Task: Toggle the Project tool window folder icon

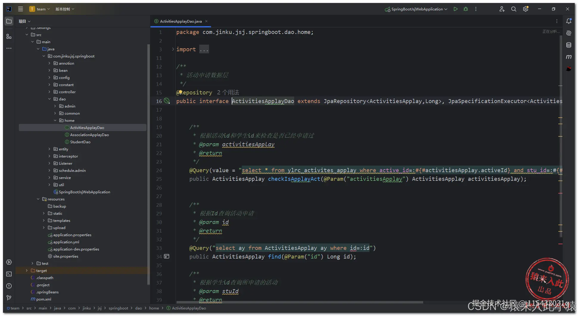Action: pos(9,21)
